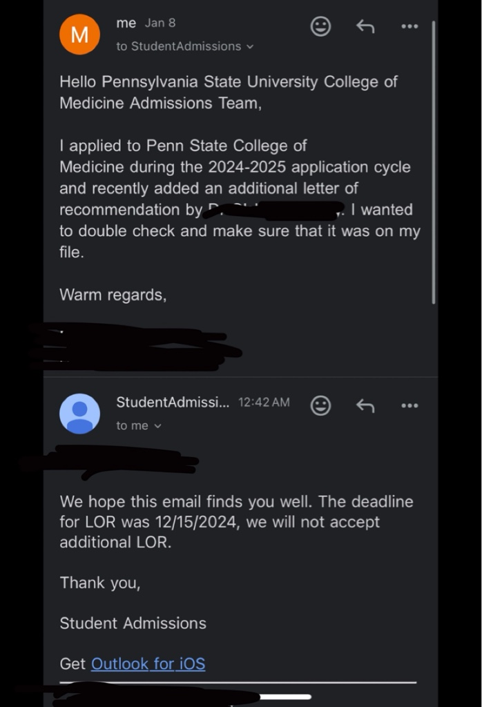This screenshot has height=707, width=482.
Task: Tap the orange M sender avatar
Action: pos(80,35)
